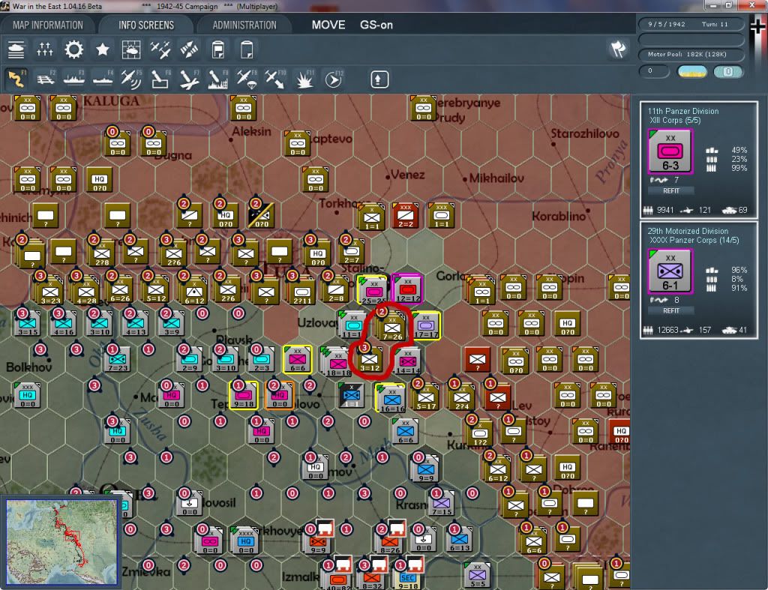Select the 2=3 cyan unit counter

point(261,359)
